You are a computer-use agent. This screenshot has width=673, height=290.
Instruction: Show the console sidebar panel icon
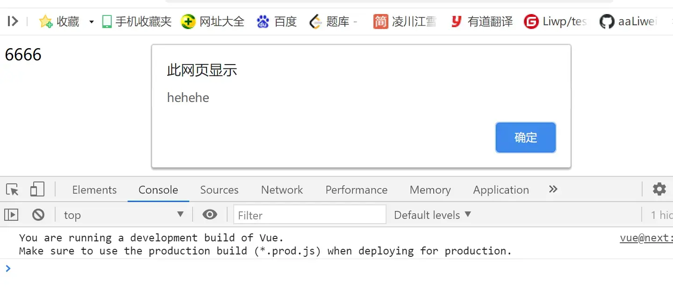11,215
